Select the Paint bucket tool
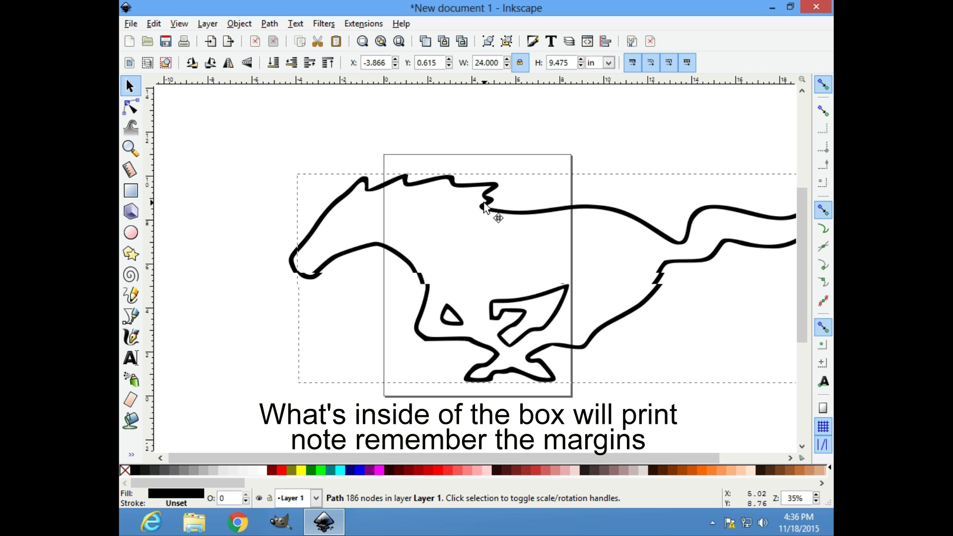The image size is (953, 536). (131, 420)
